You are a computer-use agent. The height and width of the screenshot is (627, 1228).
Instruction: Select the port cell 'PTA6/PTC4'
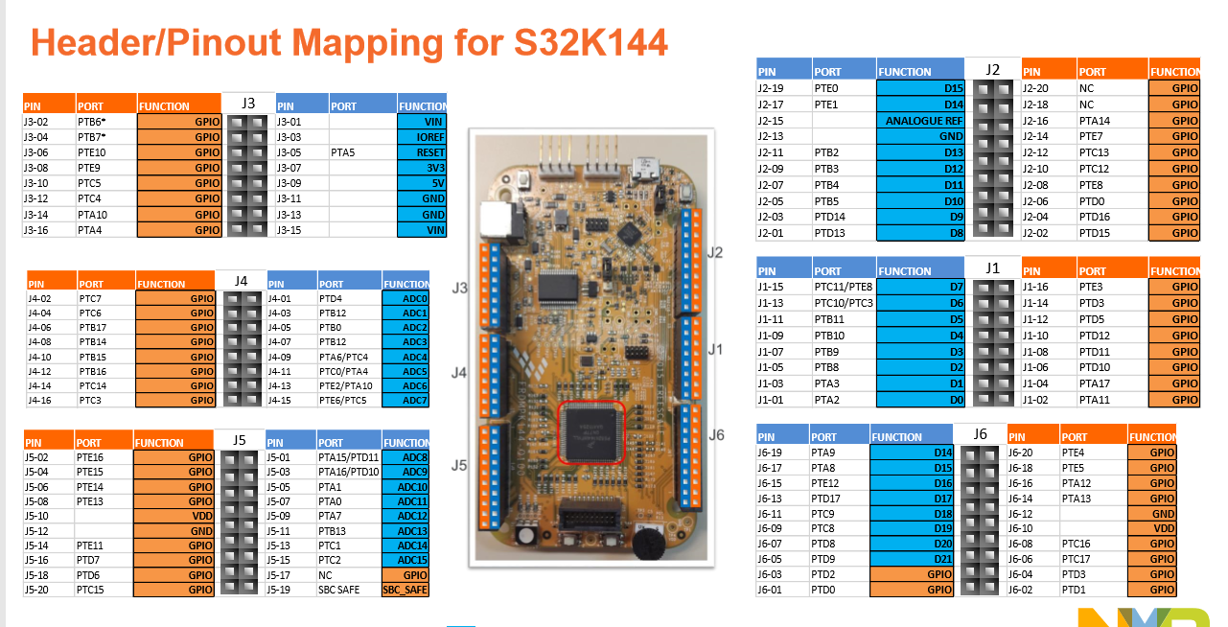click(x=349, y=357)
